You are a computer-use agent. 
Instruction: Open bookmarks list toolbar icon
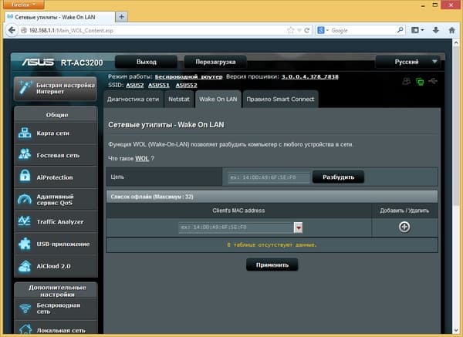[x=417, y=30]
